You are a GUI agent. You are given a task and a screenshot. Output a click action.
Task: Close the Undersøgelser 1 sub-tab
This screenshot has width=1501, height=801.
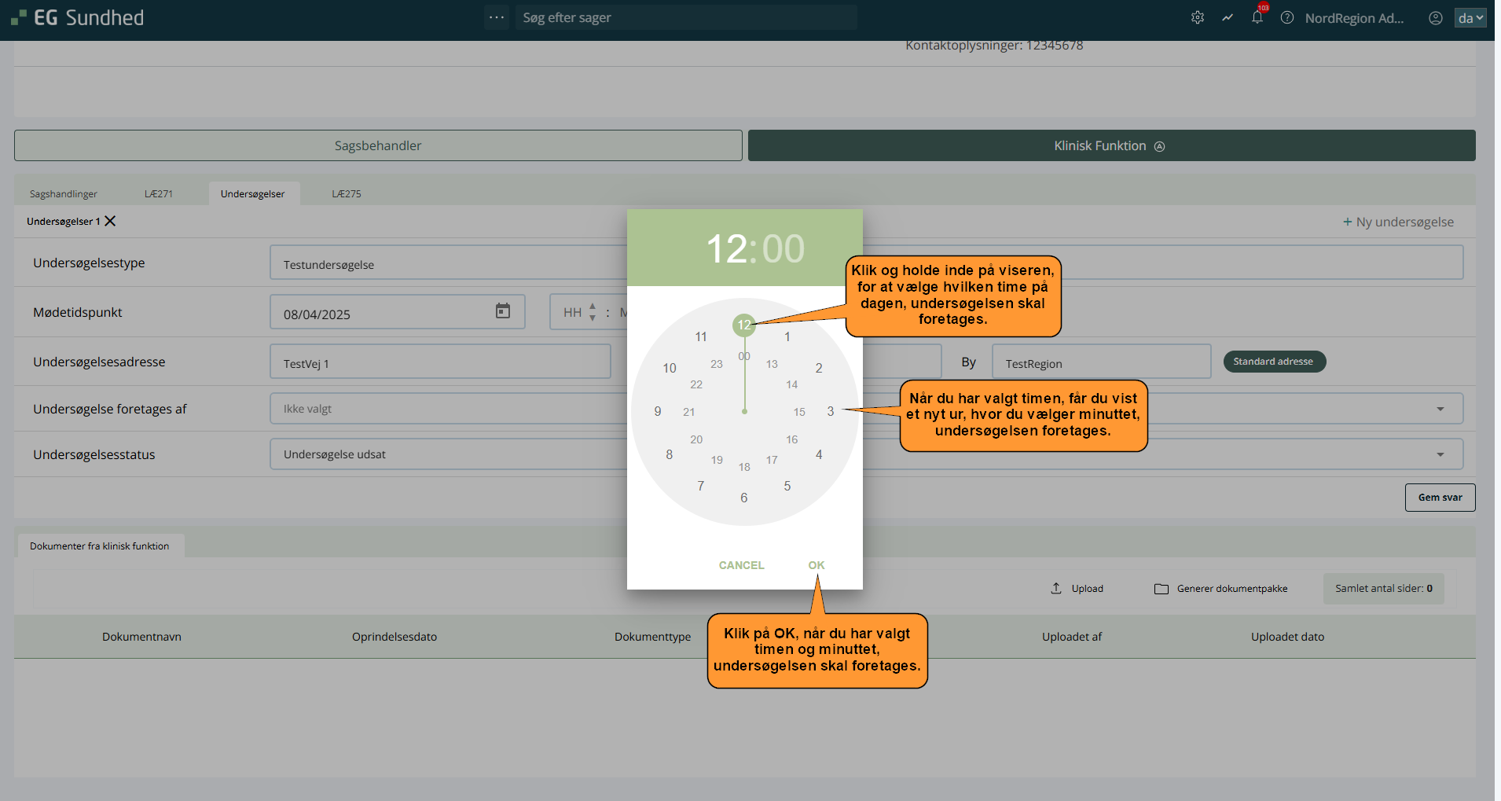[x=111, y=221]
